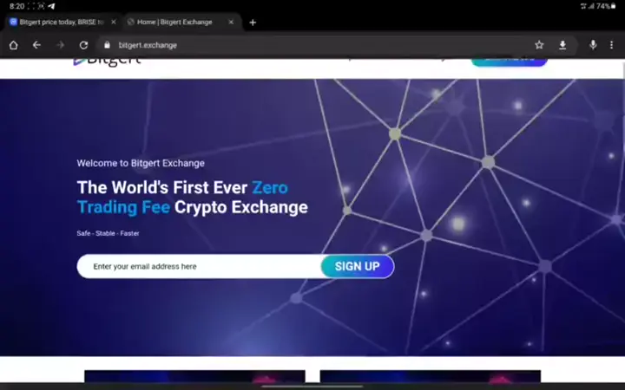Close the Bitgert price today tab
This screenshot has height=390, width=625.
[112, 23]
